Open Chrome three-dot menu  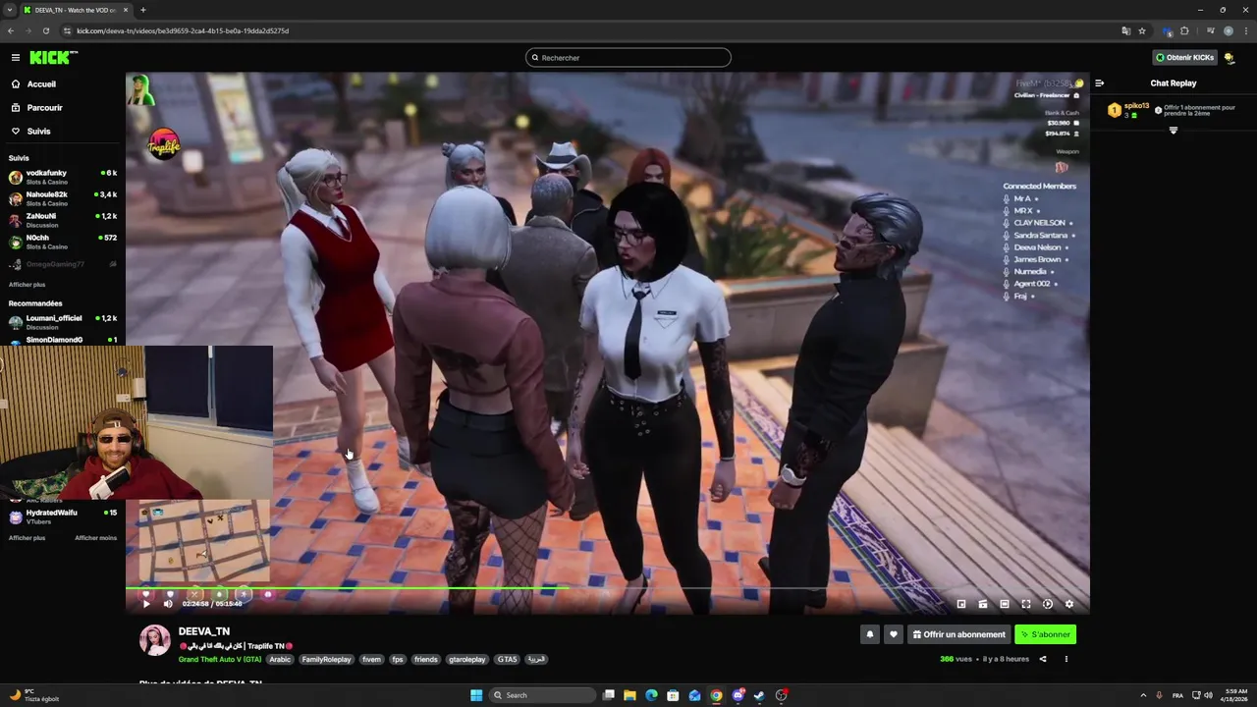click(x=1245, y=30)
